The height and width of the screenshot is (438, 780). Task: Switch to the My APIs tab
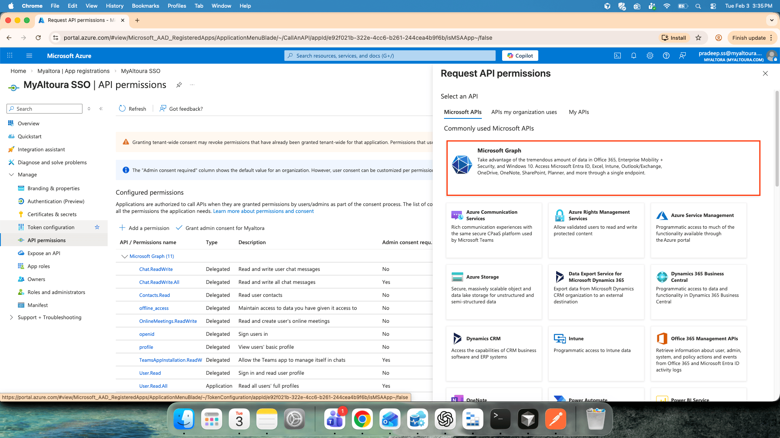coord(579,112)
